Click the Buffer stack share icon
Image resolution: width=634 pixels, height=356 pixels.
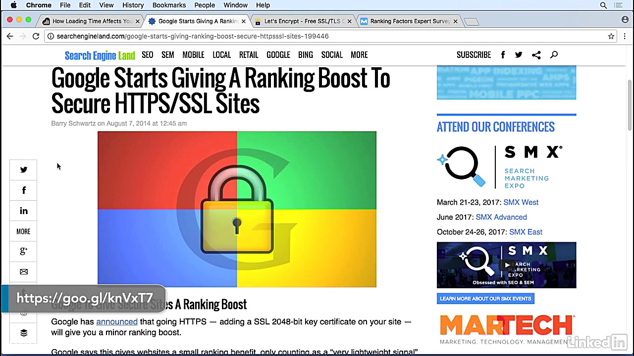pos(23,333)
